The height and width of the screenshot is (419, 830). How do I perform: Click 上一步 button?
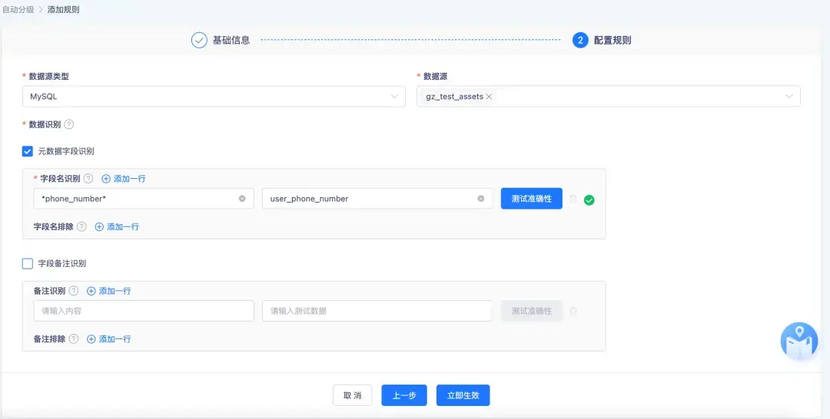(404, 395)
